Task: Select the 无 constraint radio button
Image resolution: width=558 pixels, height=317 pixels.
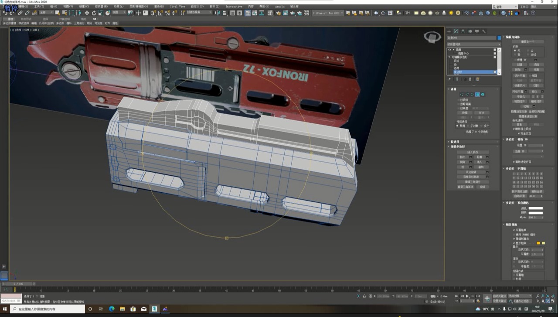Action: pyautogui.click(x=515, y=51)
